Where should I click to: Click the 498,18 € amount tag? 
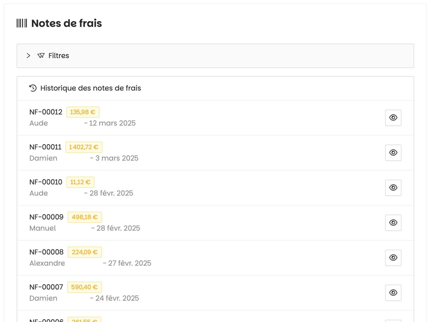pyautogui.click(x=85, y=217)
